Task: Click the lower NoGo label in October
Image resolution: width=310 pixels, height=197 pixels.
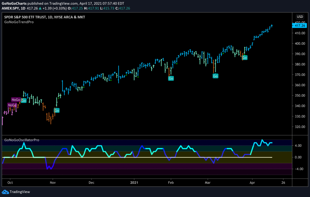Action: pyautogui.click(x=12, y=105)
